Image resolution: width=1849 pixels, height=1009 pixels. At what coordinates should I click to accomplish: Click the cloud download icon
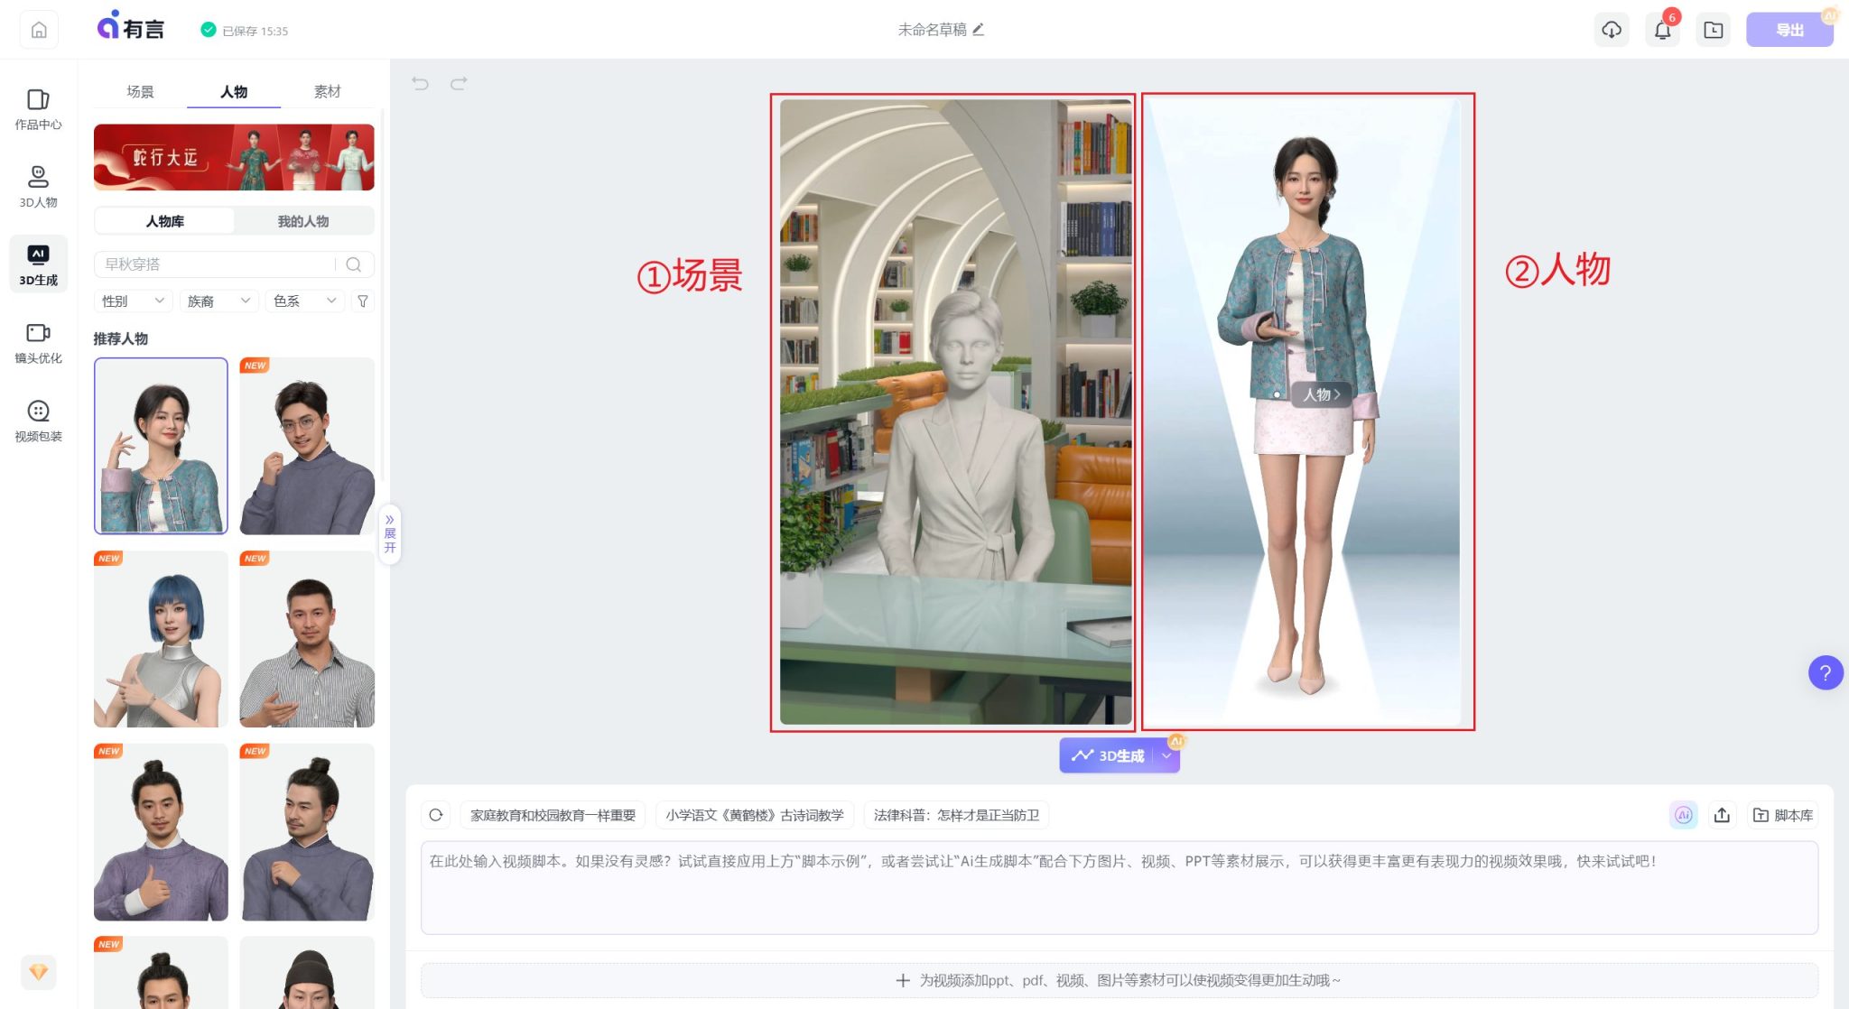(1612, 30)
